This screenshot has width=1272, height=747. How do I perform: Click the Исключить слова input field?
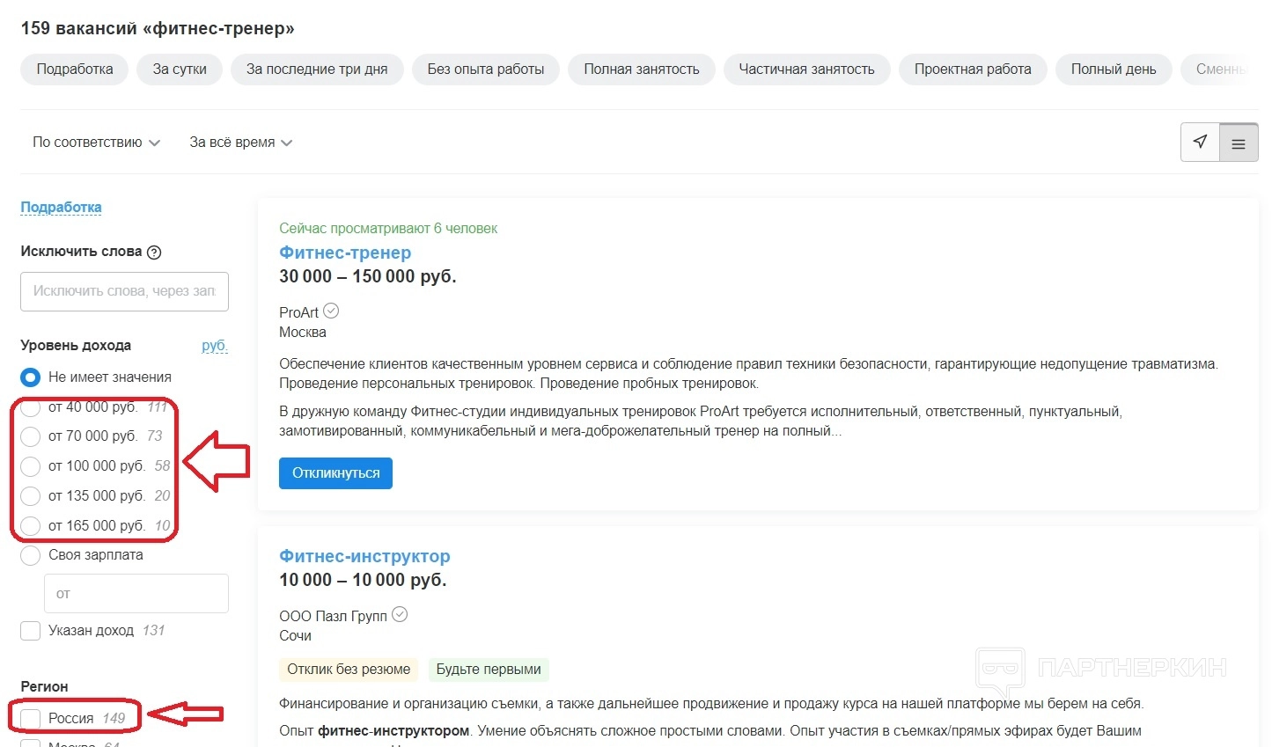(x=124, y=291)
